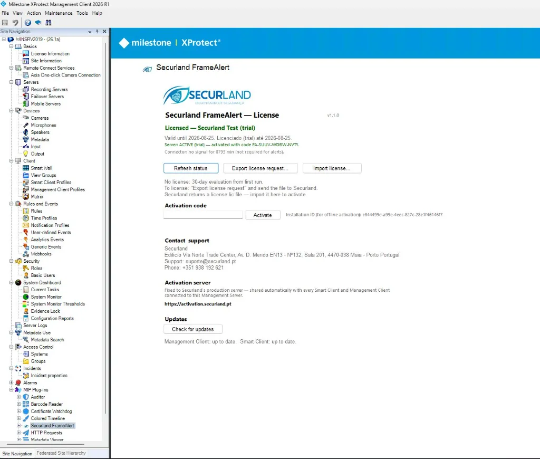Select Incident properties tree item

click(x=49, y=376)
